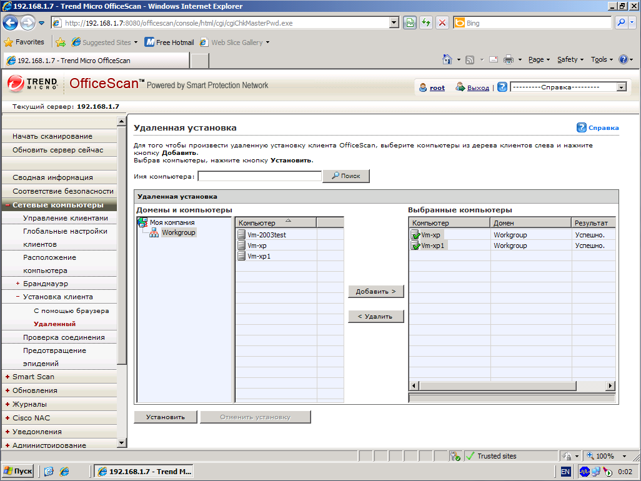
Task: Select the Workgroup domain node
Action: pyautogui.click(x=179, y=232)
